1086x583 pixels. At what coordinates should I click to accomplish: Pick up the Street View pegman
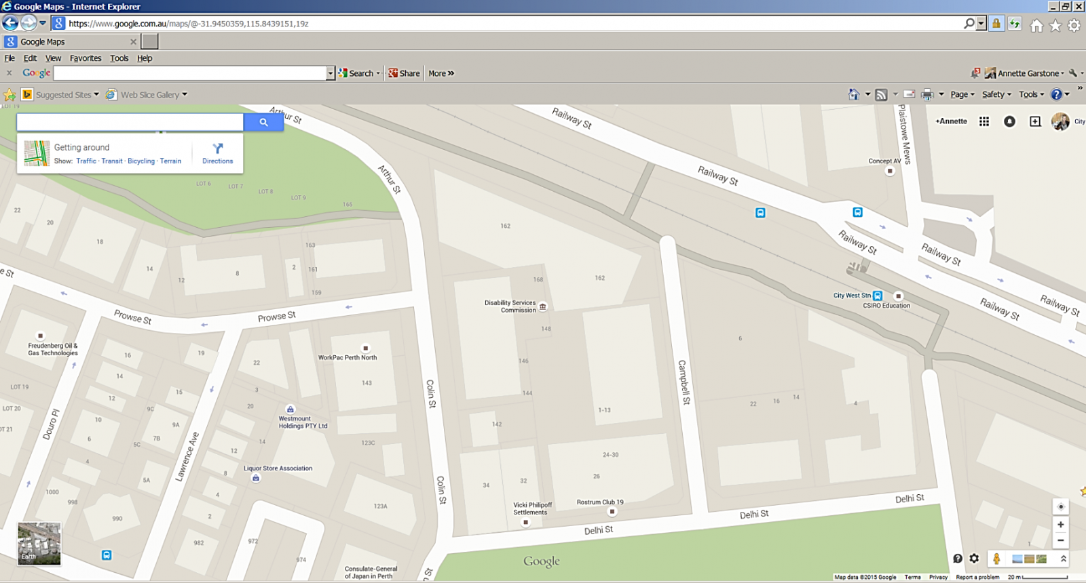996,559
